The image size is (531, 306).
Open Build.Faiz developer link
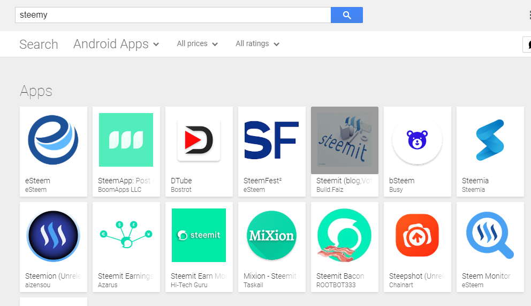pyautogui.click(x=330, y=190)
